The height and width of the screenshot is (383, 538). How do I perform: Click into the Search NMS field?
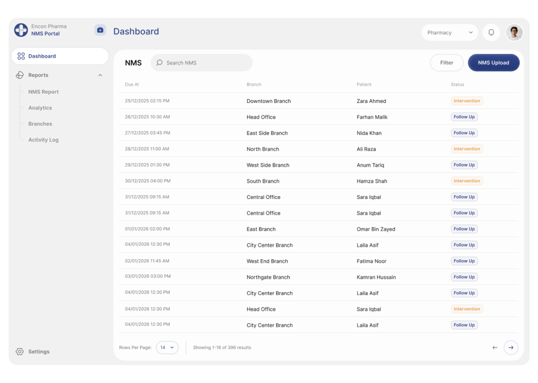point(205,63)
